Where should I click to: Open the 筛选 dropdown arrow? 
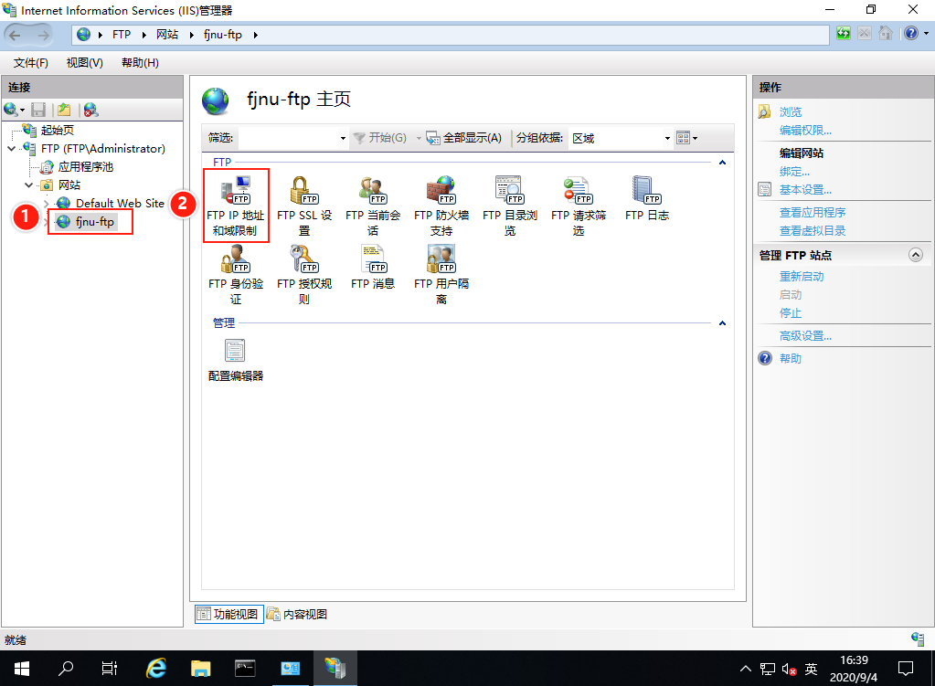point(343,138)
